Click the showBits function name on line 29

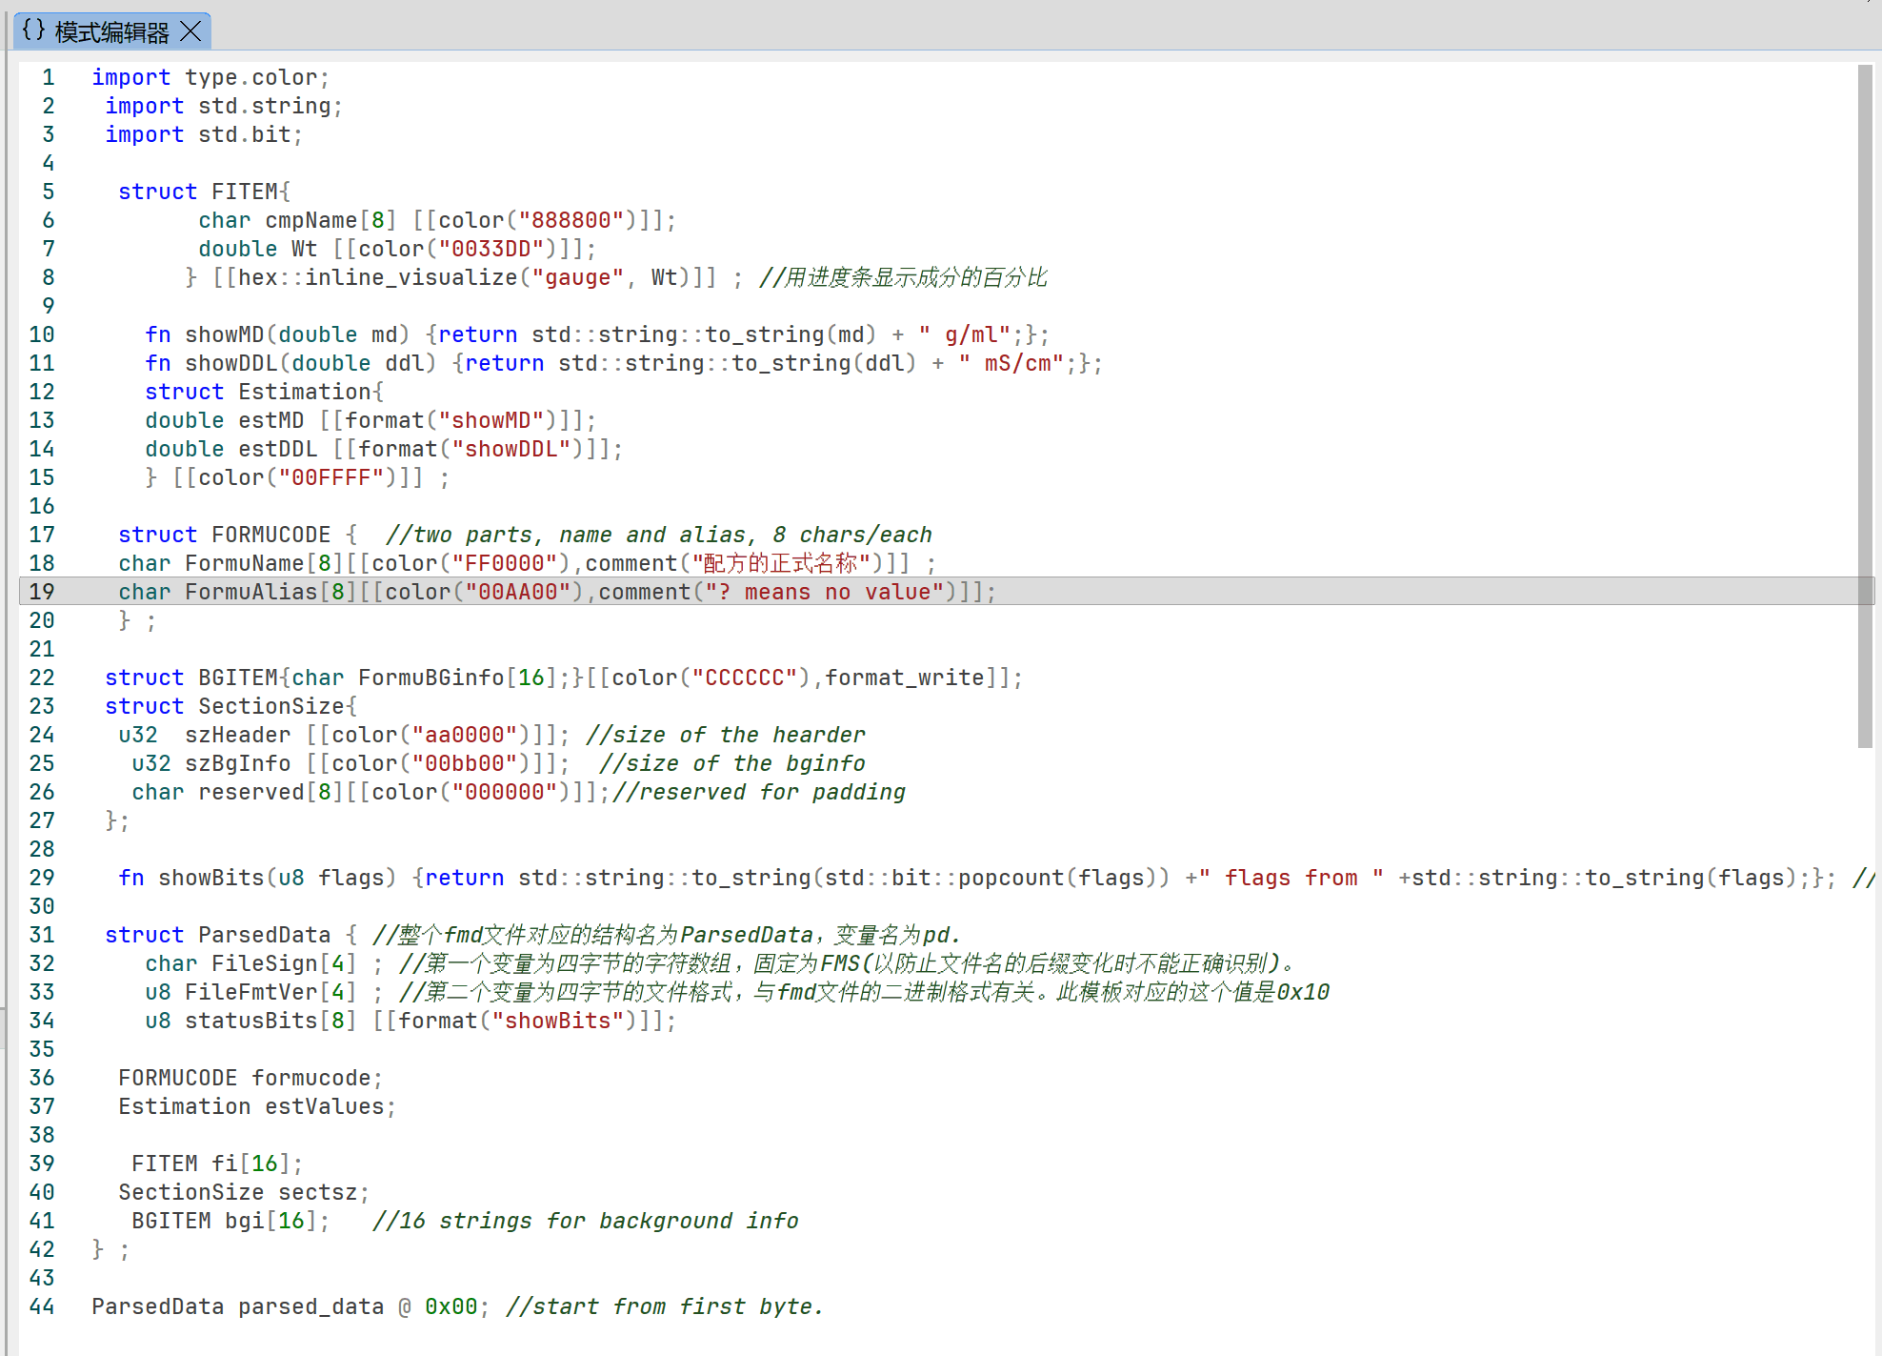(x=210, y=878)
